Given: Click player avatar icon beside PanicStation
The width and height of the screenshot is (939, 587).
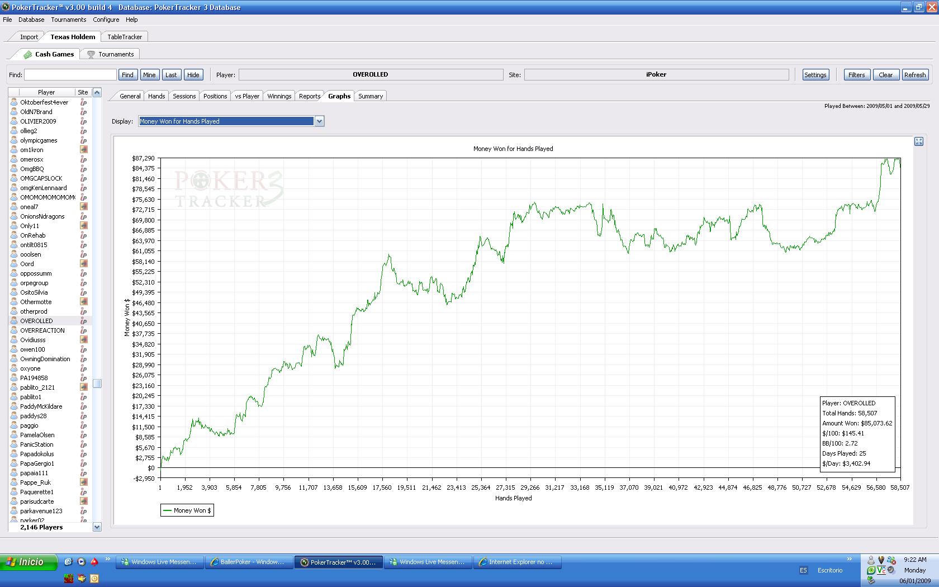Looking at the screenshot, I should [x=15, y=444].
